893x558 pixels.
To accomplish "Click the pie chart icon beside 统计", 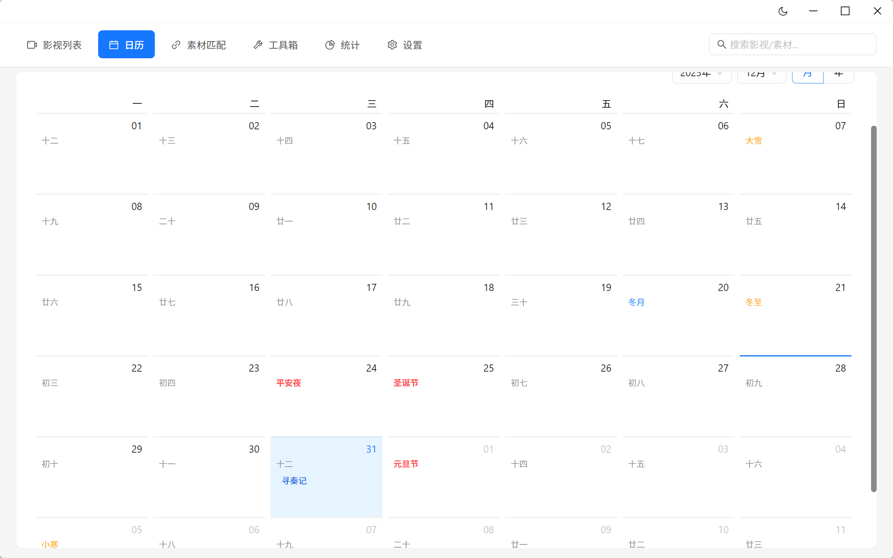I will (330, 45).
